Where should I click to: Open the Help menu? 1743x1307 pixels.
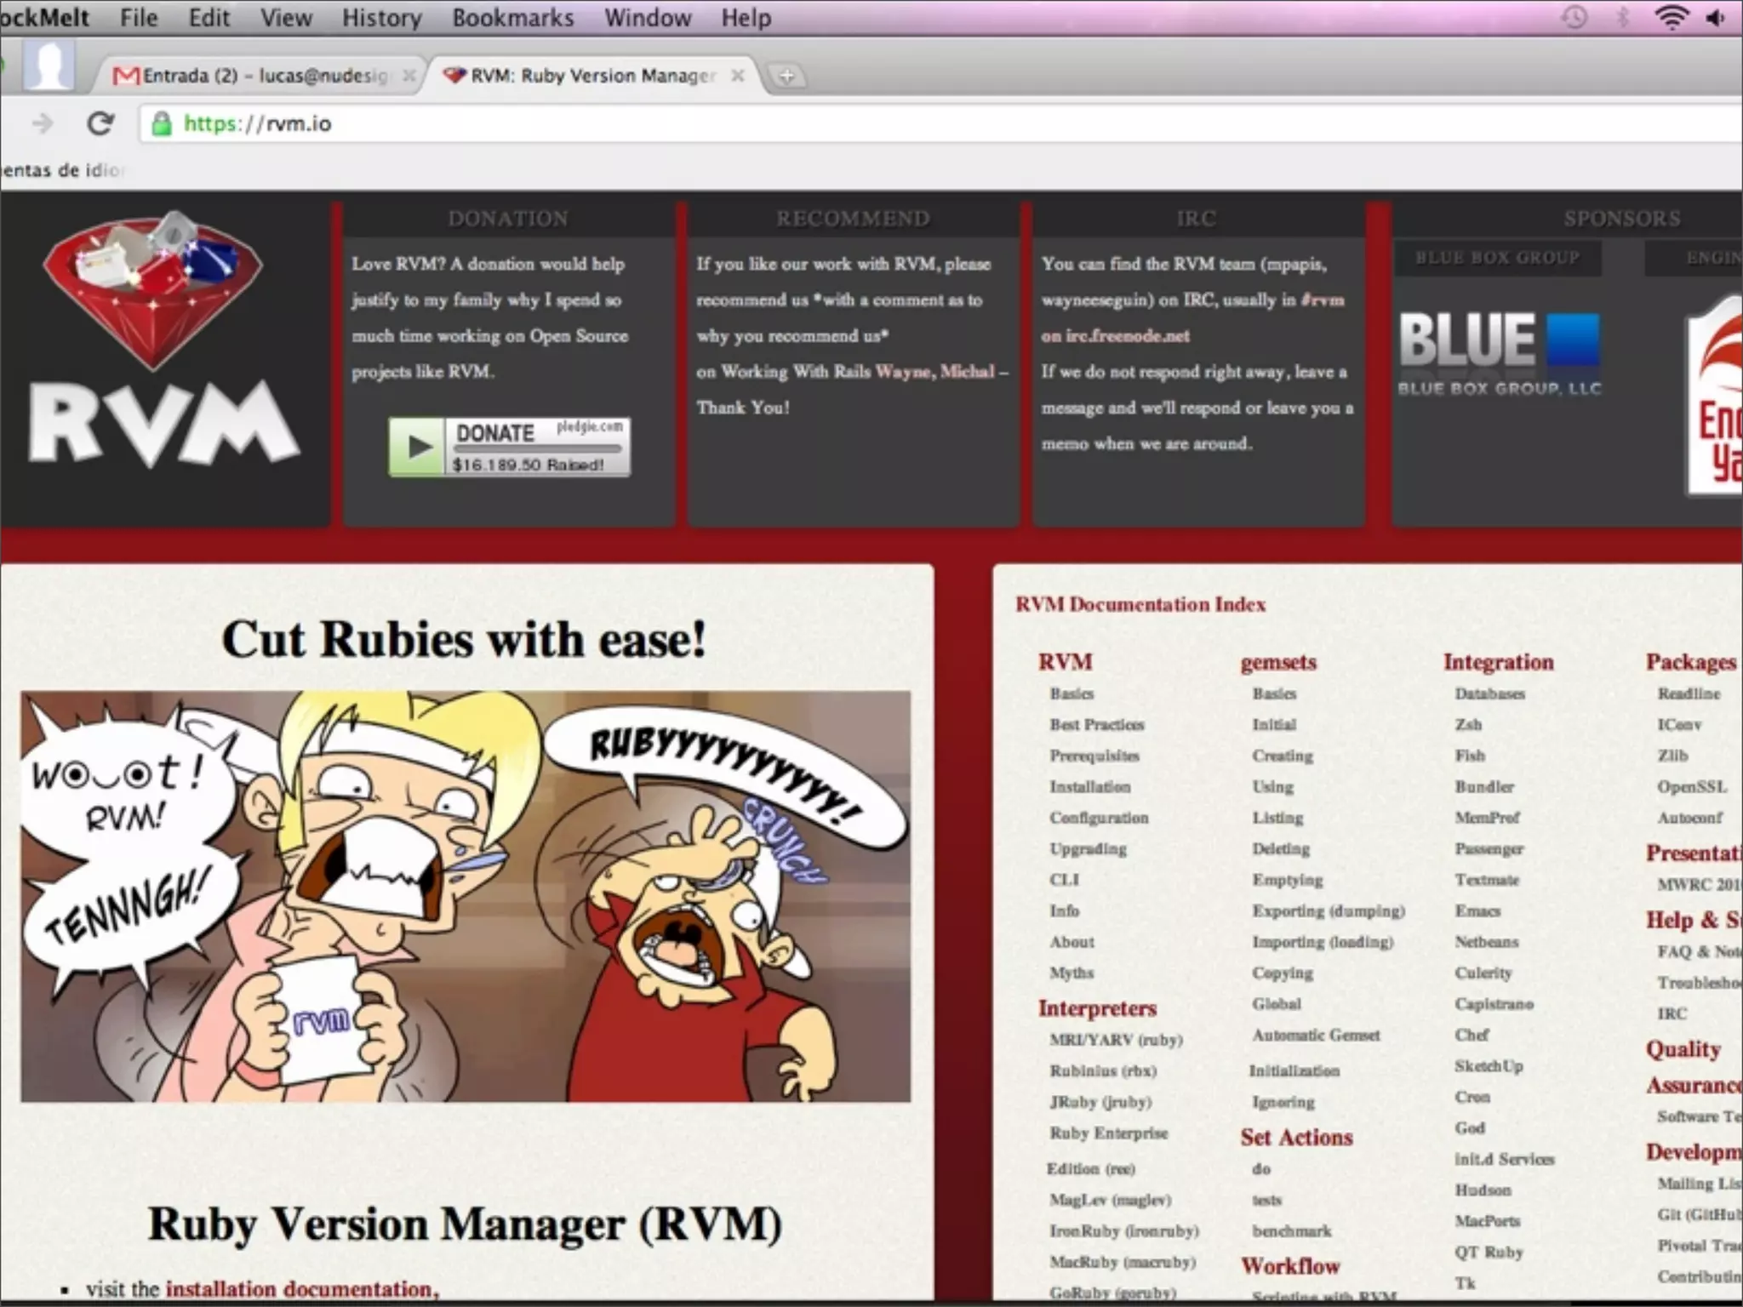(746, 18)
